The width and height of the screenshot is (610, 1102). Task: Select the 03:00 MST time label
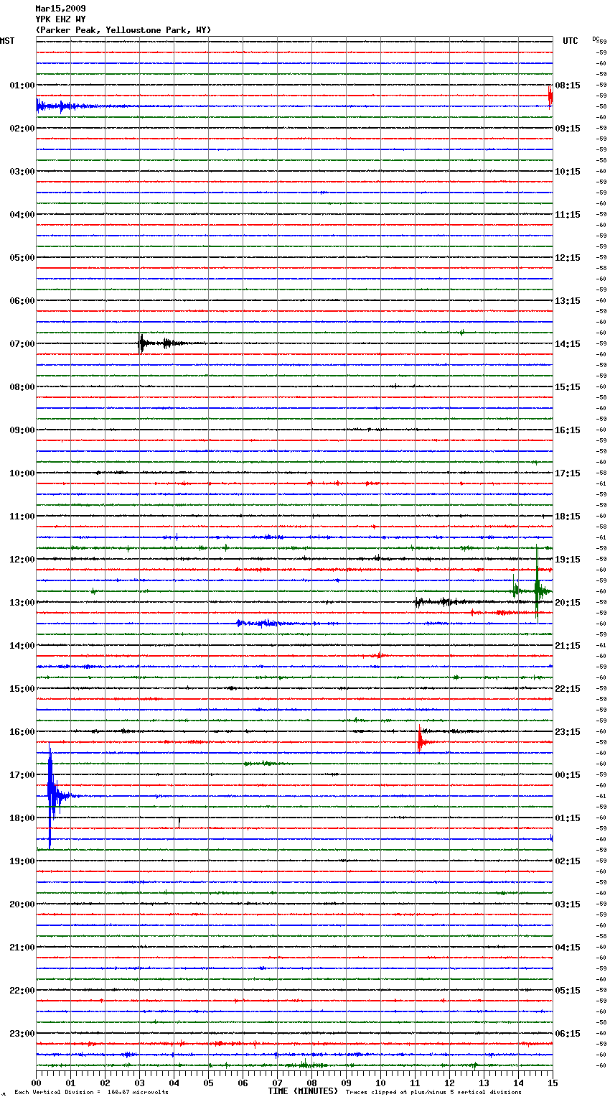pos(22,172)
